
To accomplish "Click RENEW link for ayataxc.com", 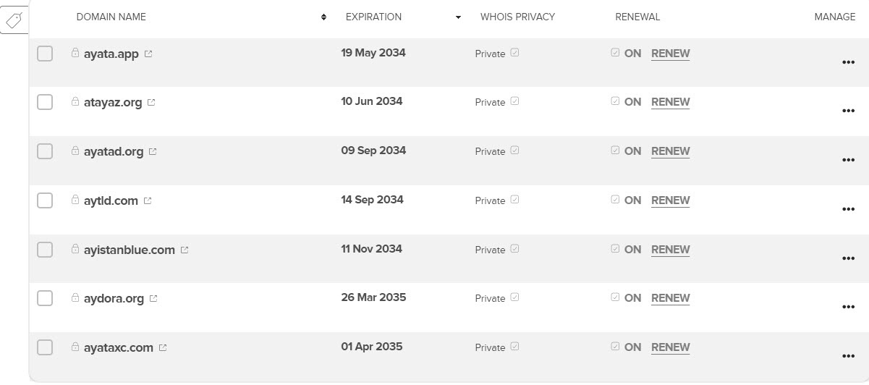I will pyautogui.click(x=670, y=347).
